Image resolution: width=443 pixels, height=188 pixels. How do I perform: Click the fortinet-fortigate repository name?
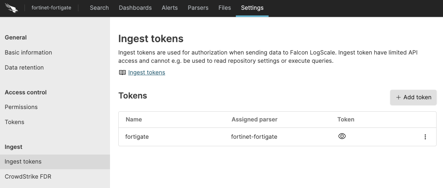(x=51, y=8)
